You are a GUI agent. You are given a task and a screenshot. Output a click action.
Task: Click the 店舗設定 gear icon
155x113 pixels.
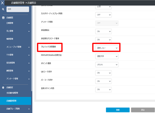(x=3, y=87)
